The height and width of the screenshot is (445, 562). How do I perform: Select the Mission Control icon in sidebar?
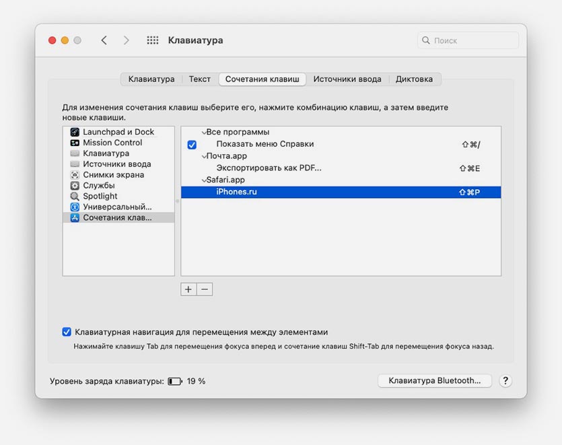75,143
